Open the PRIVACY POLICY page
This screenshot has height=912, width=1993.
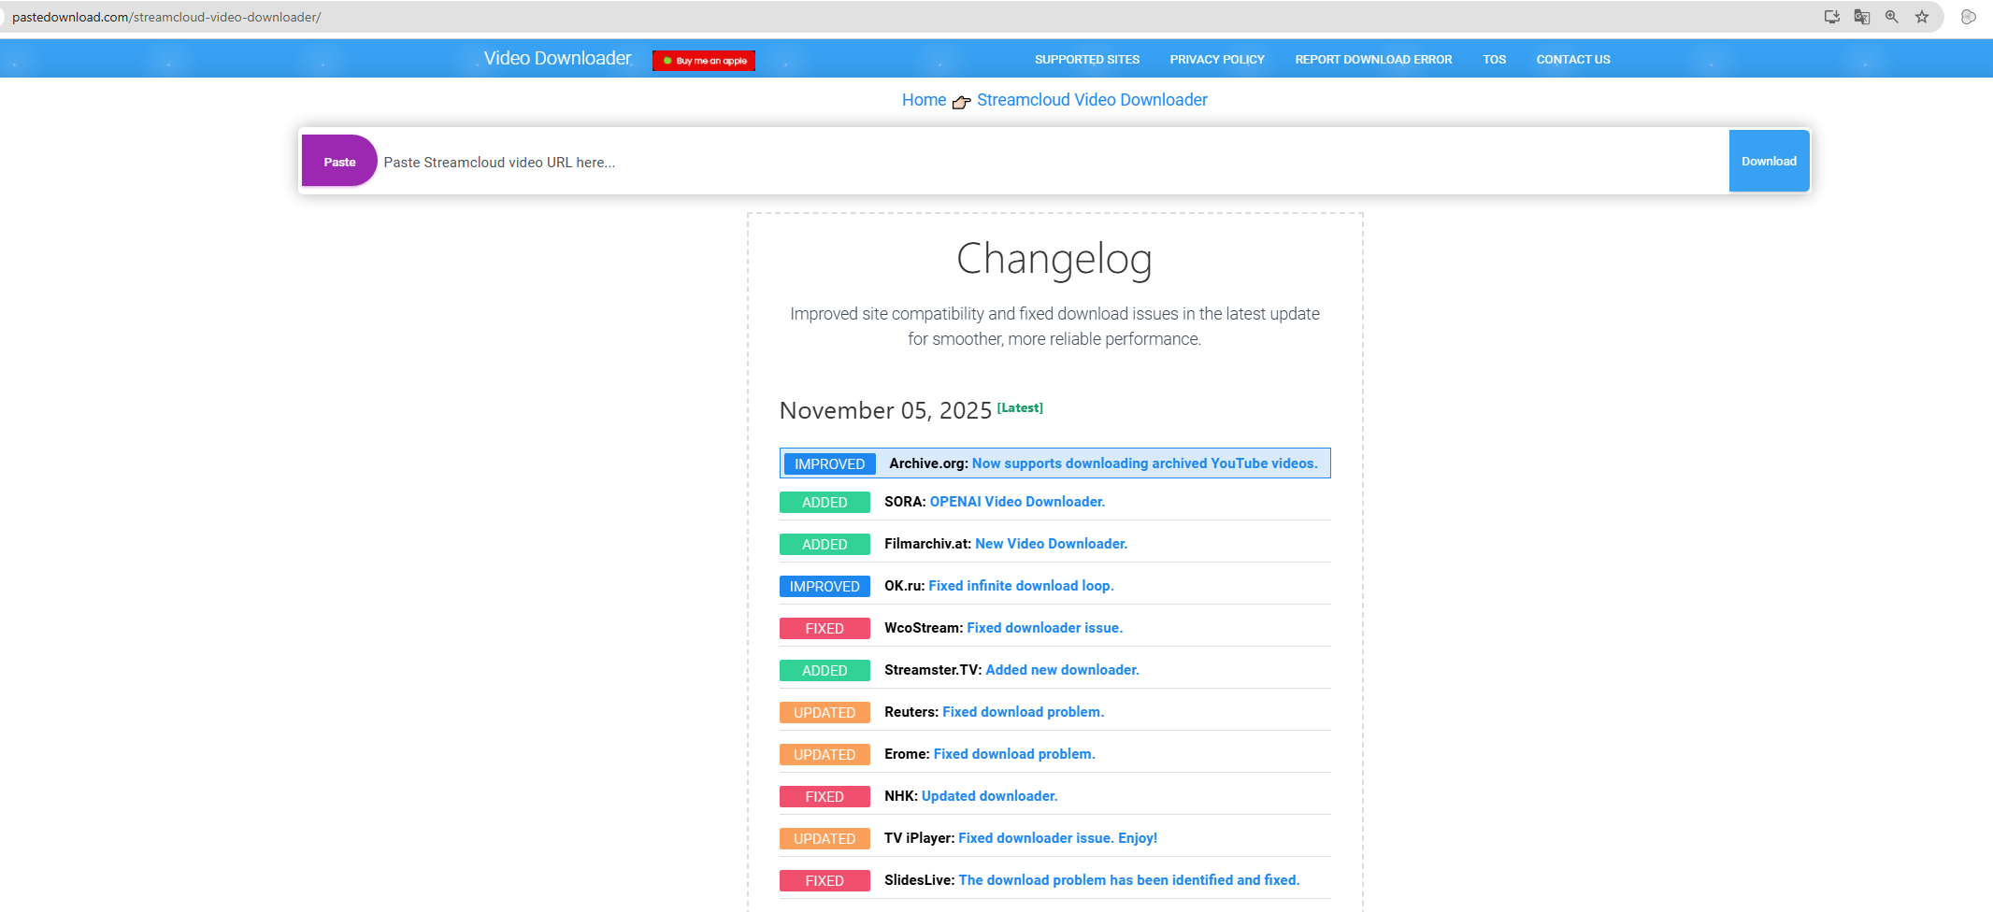1217,59
